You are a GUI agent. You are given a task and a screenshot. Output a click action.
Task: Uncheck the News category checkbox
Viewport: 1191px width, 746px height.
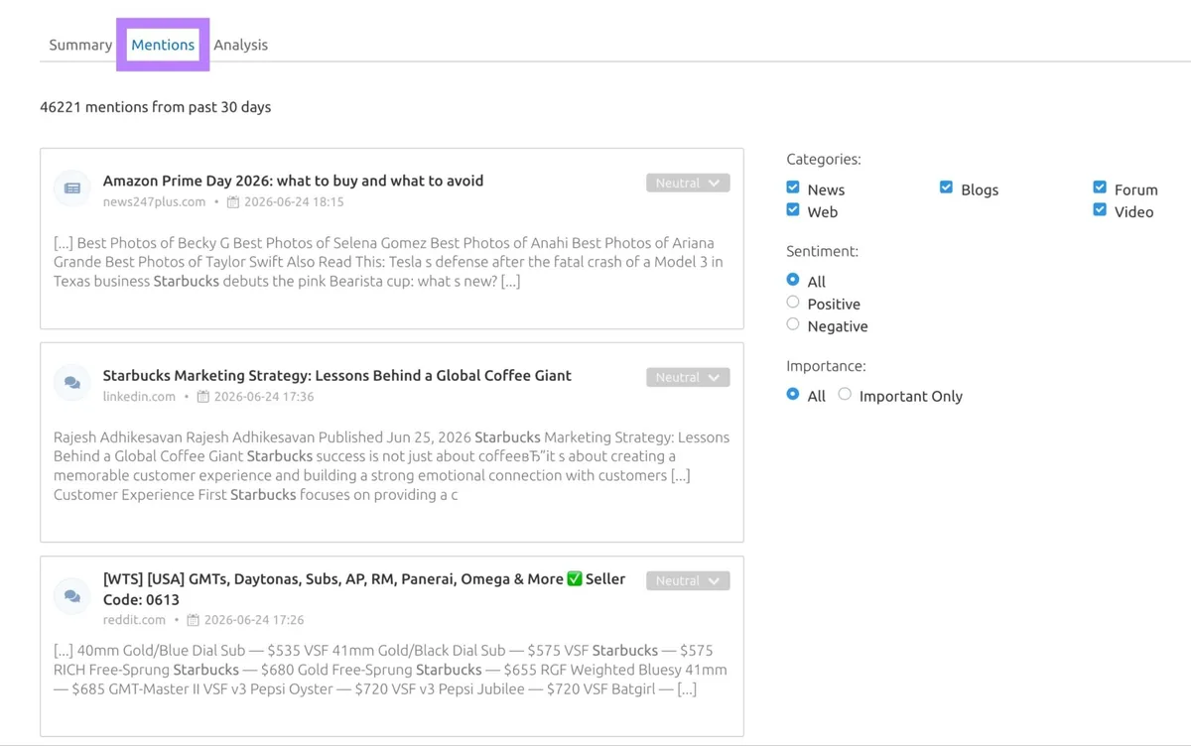pos(793,187)
